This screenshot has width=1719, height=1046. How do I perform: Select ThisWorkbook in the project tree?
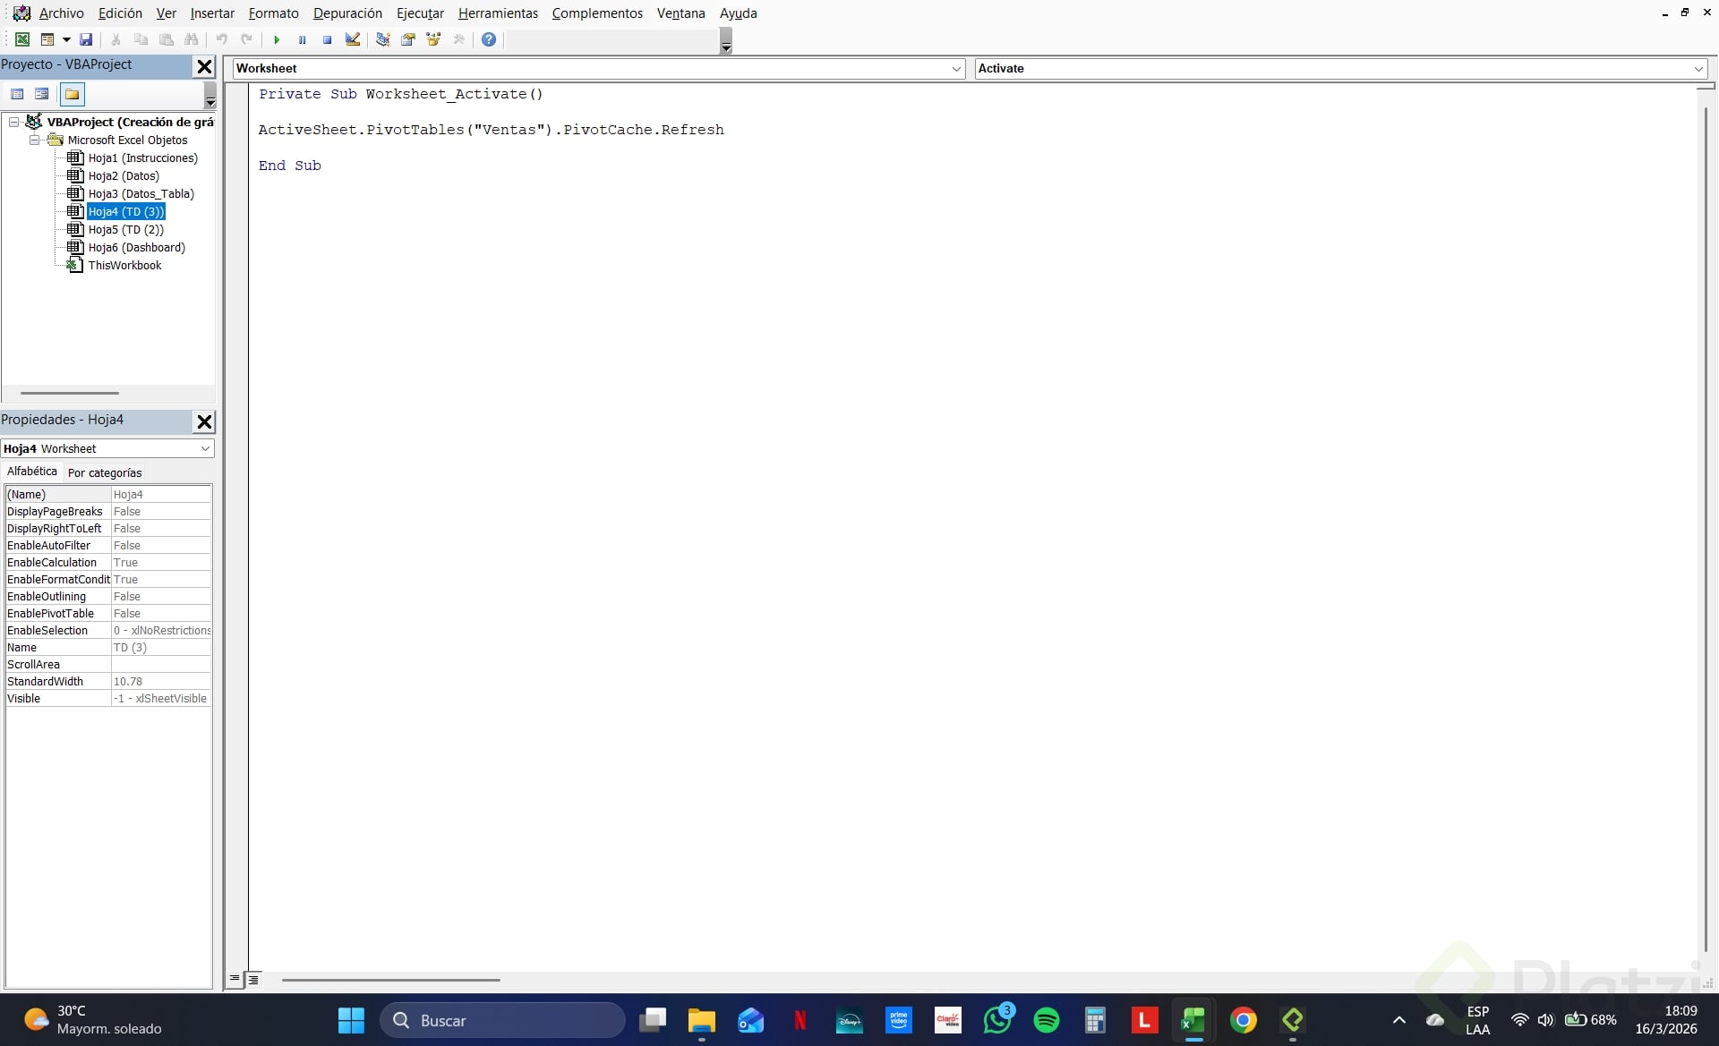pyautogui.click(x=124, y=266)
